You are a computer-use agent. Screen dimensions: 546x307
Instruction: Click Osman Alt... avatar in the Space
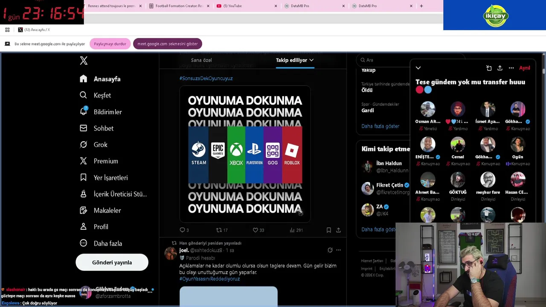point(428,109)
